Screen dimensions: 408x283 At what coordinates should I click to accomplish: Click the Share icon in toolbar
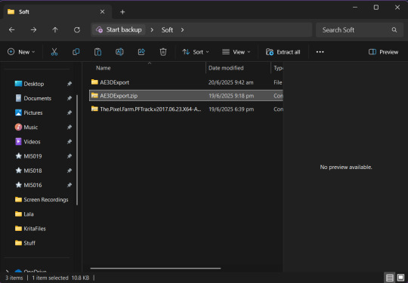141,52
